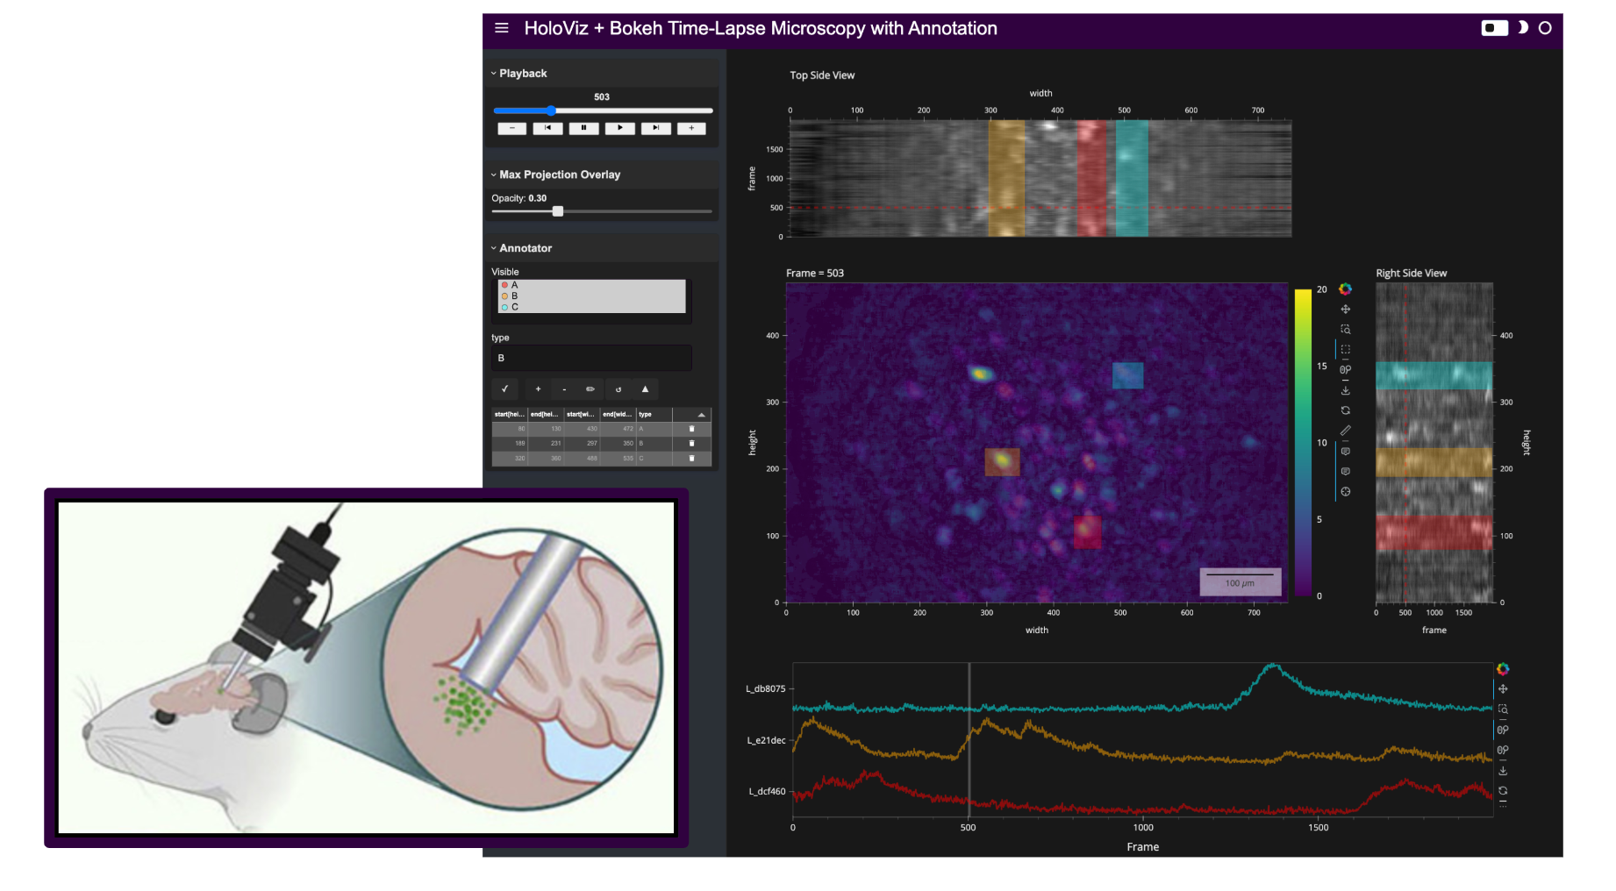The image size is (1616, 891).
Task: Toggle second Wheel Zoom on trace plot toolbar
Action: [x=1502, y=750]
